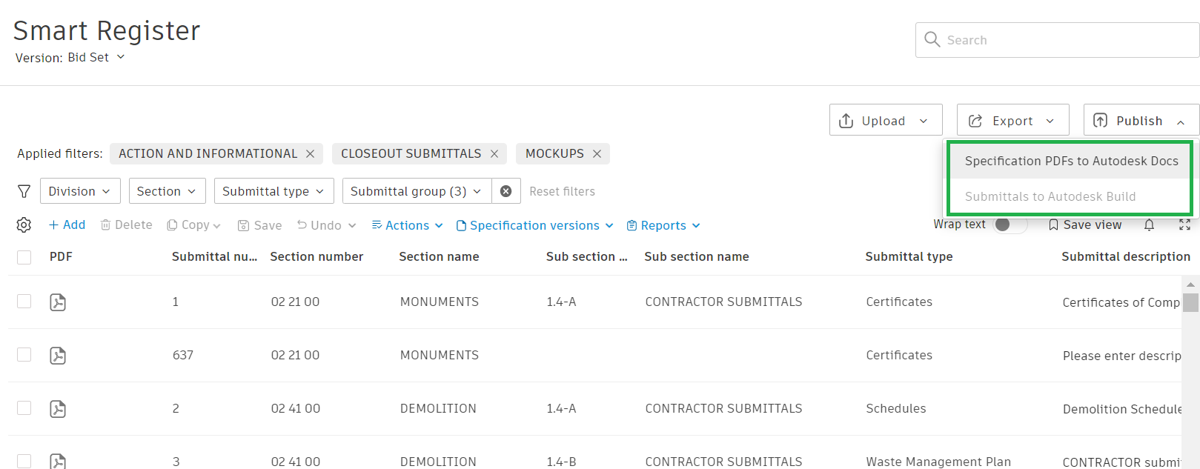The image size is (1200, 469).
Task: Open the Bid Set version selector
Action: click(x=96, y=58)
